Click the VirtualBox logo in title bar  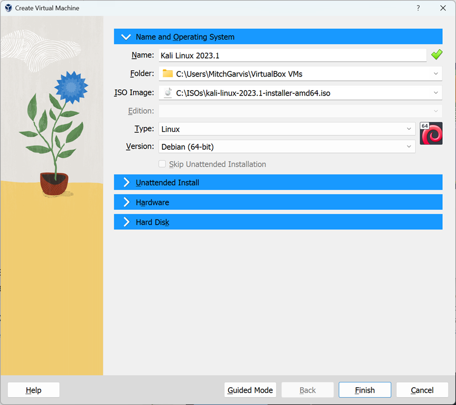click(8, 8)
